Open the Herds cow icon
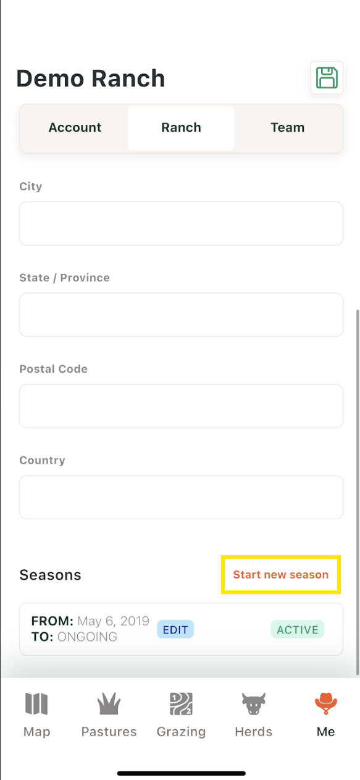The width and height of the screenshot is (360, 780). (253, 703)
